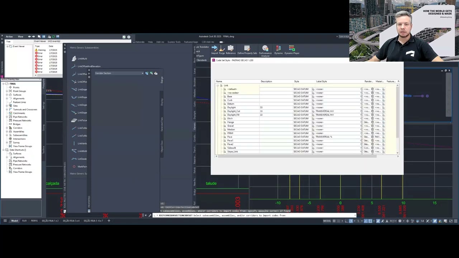The height and width of the screenshot is (258, 459).
Task: Select the Intersections tree item
Action: [19, 139]
